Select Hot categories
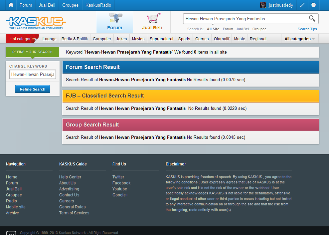The image size is (329, 235). pos(22,39)
